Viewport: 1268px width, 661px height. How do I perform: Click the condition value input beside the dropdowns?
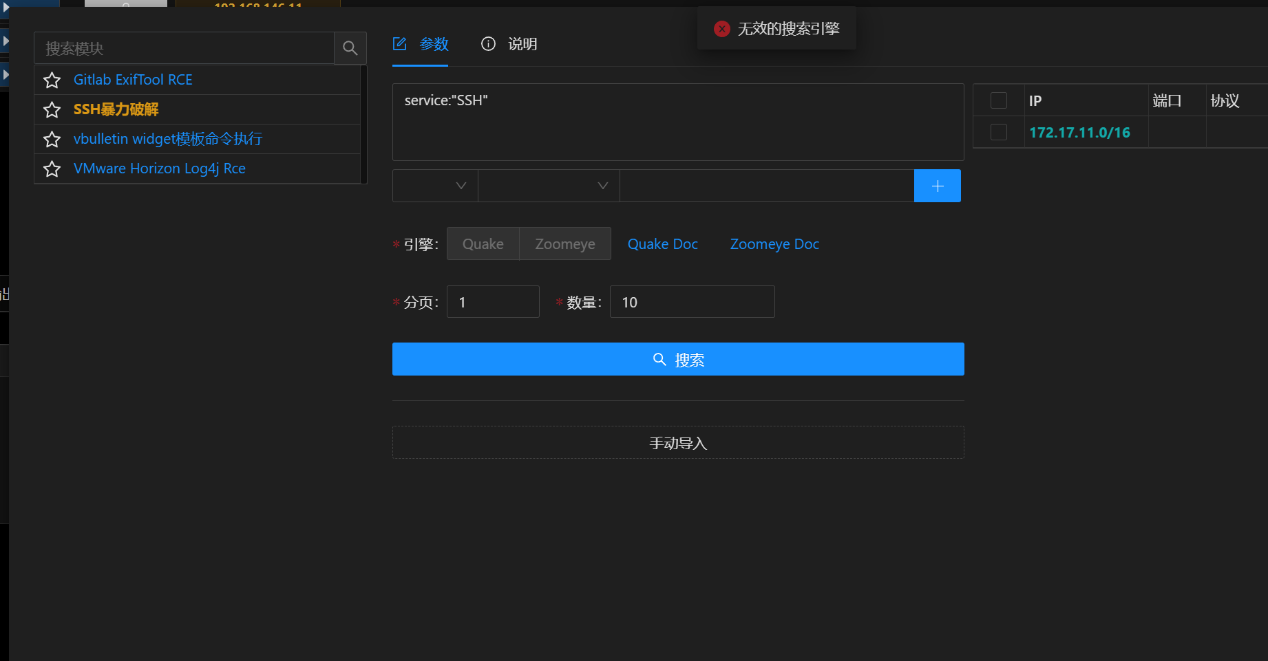pos(767,186)
